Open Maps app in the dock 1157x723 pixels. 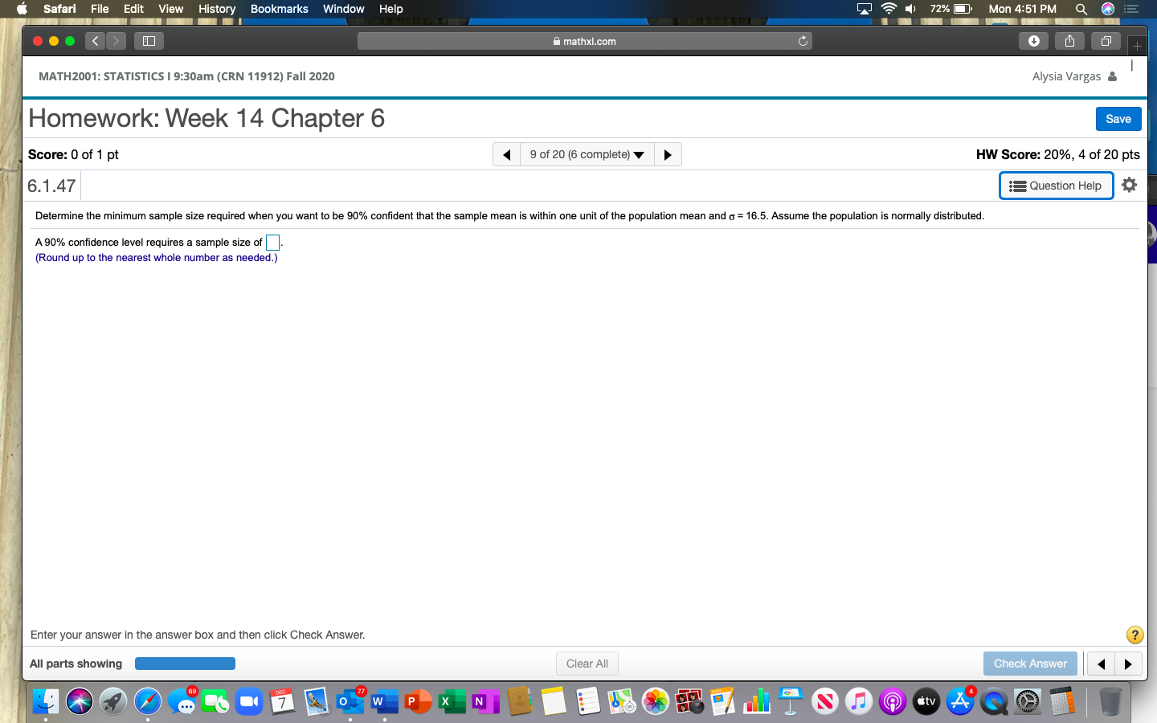pos(622,701)
